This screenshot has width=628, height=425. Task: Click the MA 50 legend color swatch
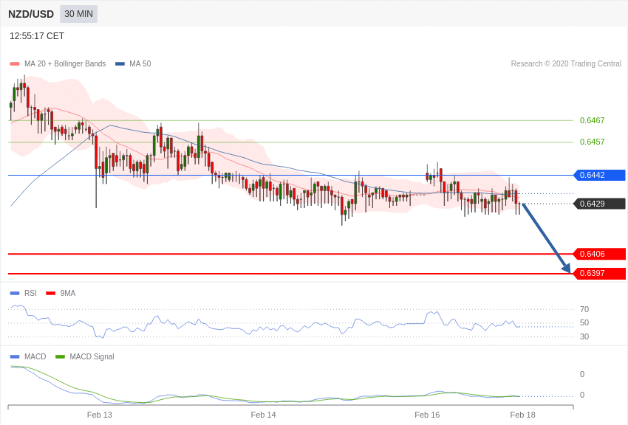120,63
